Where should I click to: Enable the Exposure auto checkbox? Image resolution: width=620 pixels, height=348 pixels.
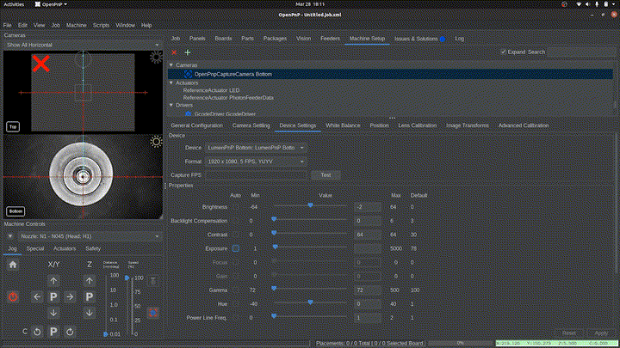tap(235, 248)
